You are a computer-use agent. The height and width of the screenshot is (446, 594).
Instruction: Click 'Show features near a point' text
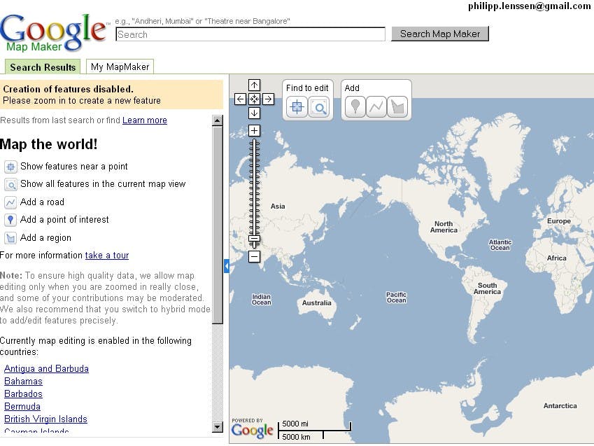point(74,167)
